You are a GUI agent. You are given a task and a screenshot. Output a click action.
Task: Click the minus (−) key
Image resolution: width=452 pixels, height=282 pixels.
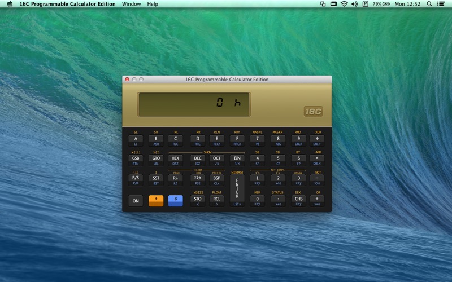point(317,180)
